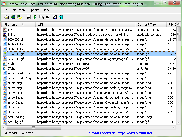
Task: Click the vertical scrollbar up arrow
Action: click(178, 24)
